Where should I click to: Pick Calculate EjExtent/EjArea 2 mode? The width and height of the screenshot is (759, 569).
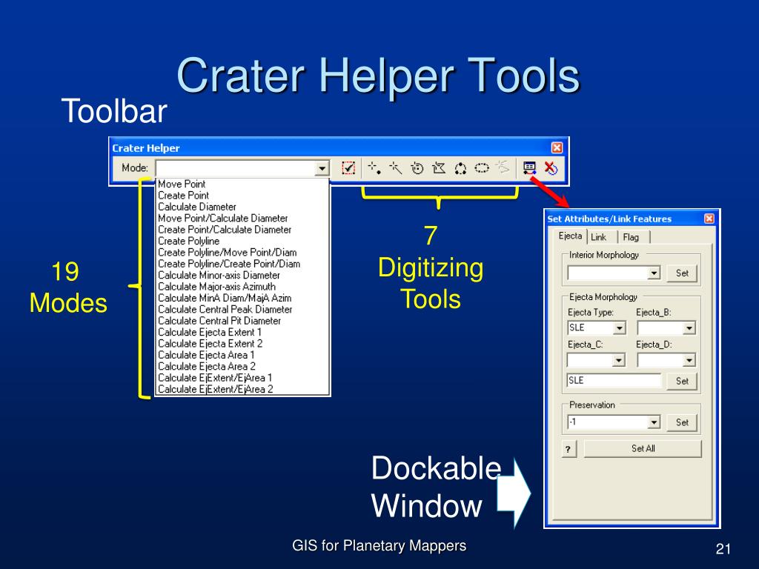(242, 389)
